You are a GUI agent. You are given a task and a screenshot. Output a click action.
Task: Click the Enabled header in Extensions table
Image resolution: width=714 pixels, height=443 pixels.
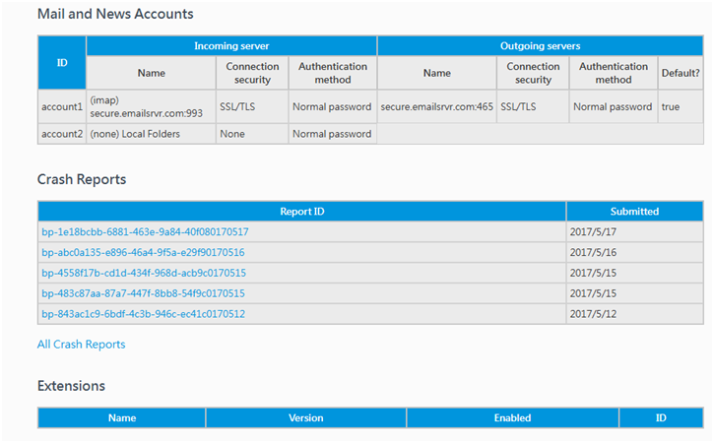click(512, 417)
